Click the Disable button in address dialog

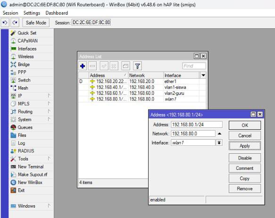click(245, 158)
